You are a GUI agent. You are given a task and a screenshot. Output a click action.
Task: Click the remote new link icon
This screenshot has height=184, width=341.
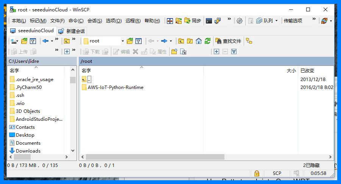tap(183, 51)
